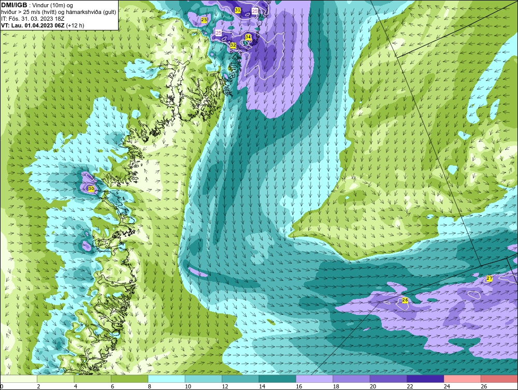This screenshot has width=518, height=390.
Task: Click the yellow gust label 30
Action: click(92, 189)
